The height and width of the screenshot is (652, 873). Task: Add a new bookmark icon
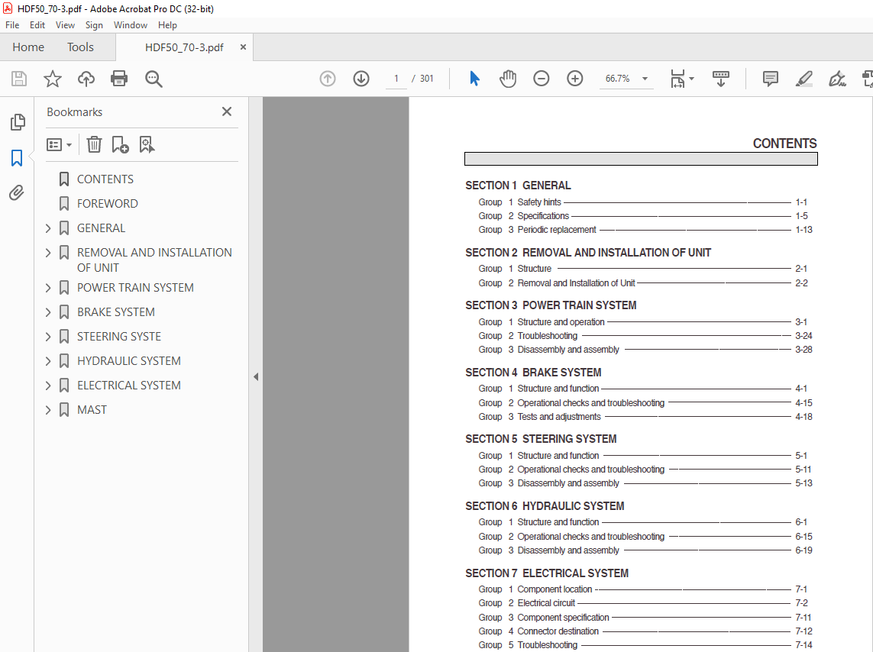[x=120, y=144]
